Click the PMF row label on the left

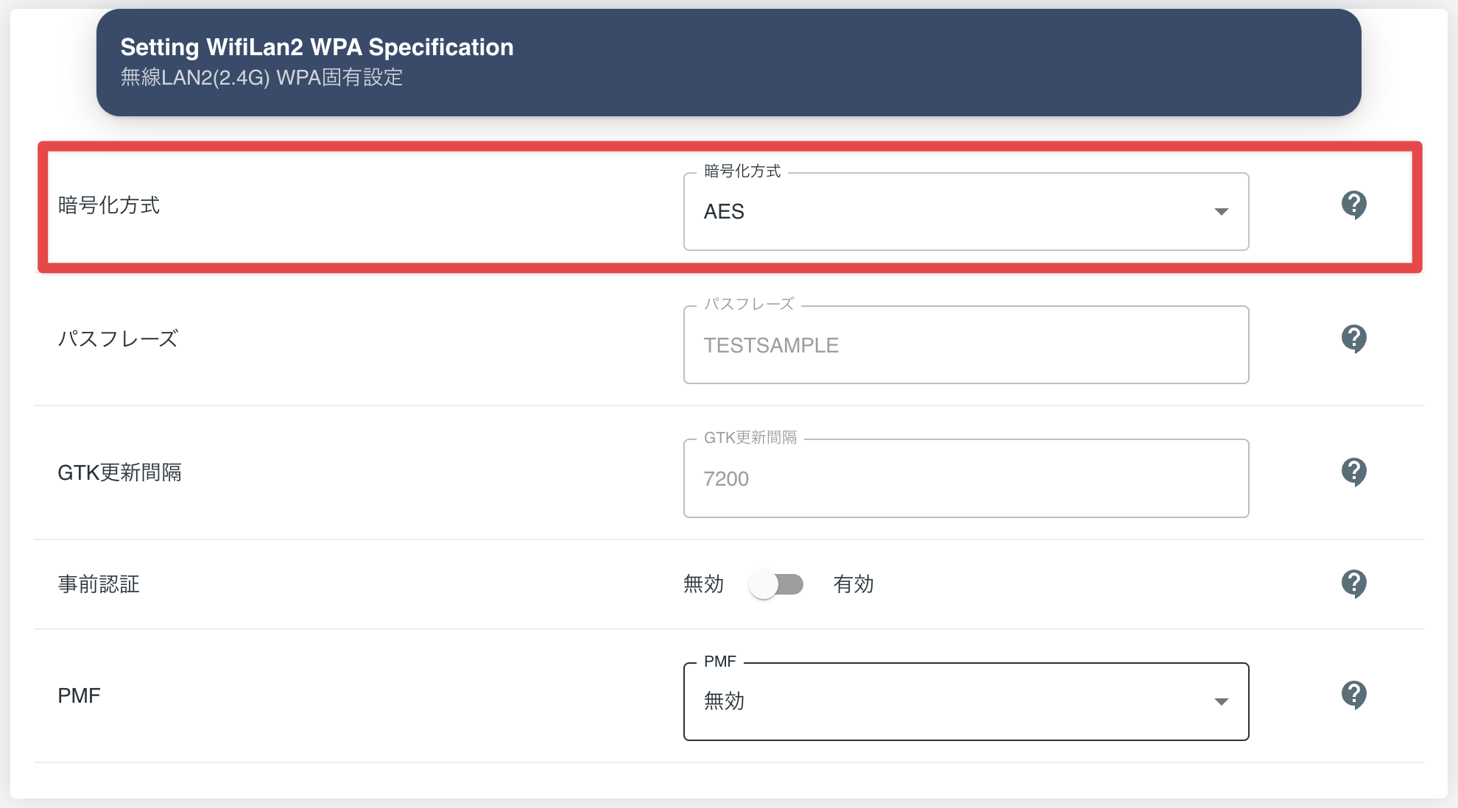tap(79, 695)
